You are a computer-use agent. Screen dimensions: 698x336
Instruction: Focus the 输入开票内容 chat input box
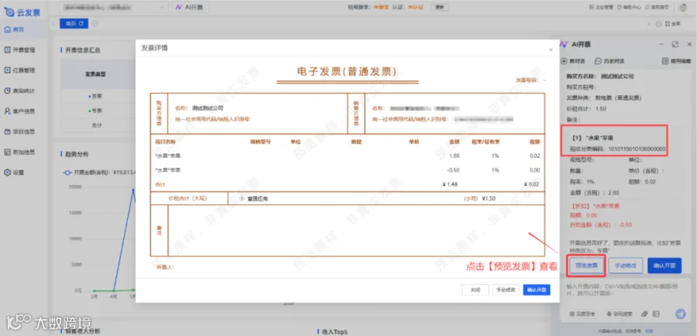click(x=625, y=290)
